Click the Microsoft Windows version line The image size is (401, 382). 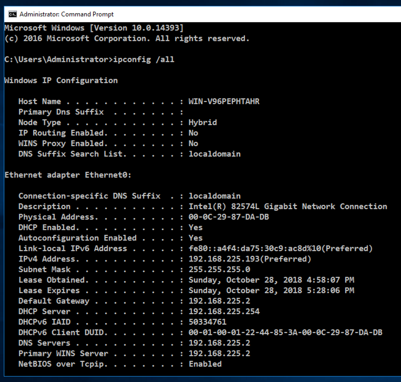94,28
